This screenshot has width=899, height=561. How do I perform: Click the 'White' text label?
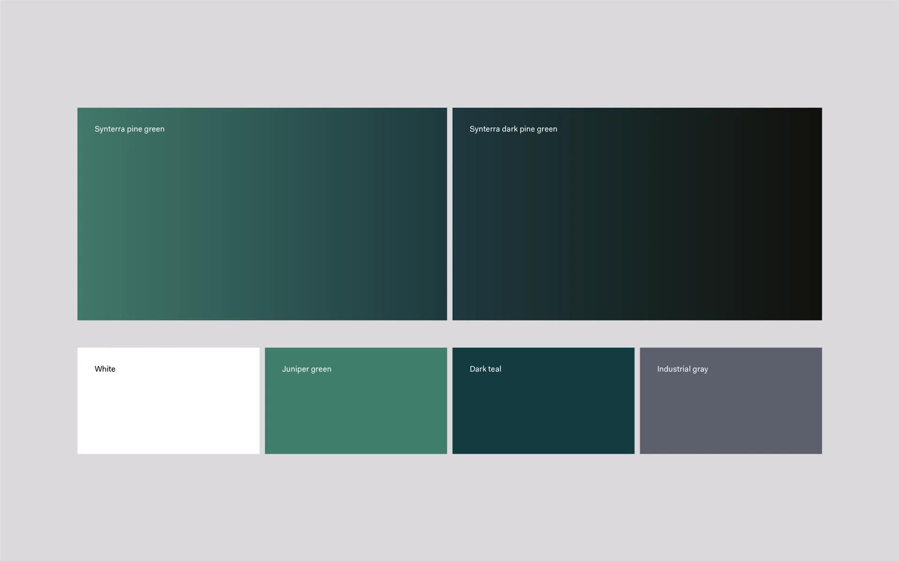pyautogui.click(x=105, y=369)
